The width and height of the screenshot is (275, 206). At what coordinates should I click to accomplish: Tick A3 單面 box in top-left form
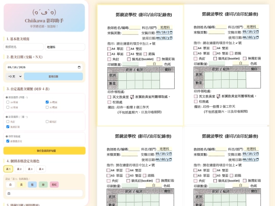pos(109,54)
